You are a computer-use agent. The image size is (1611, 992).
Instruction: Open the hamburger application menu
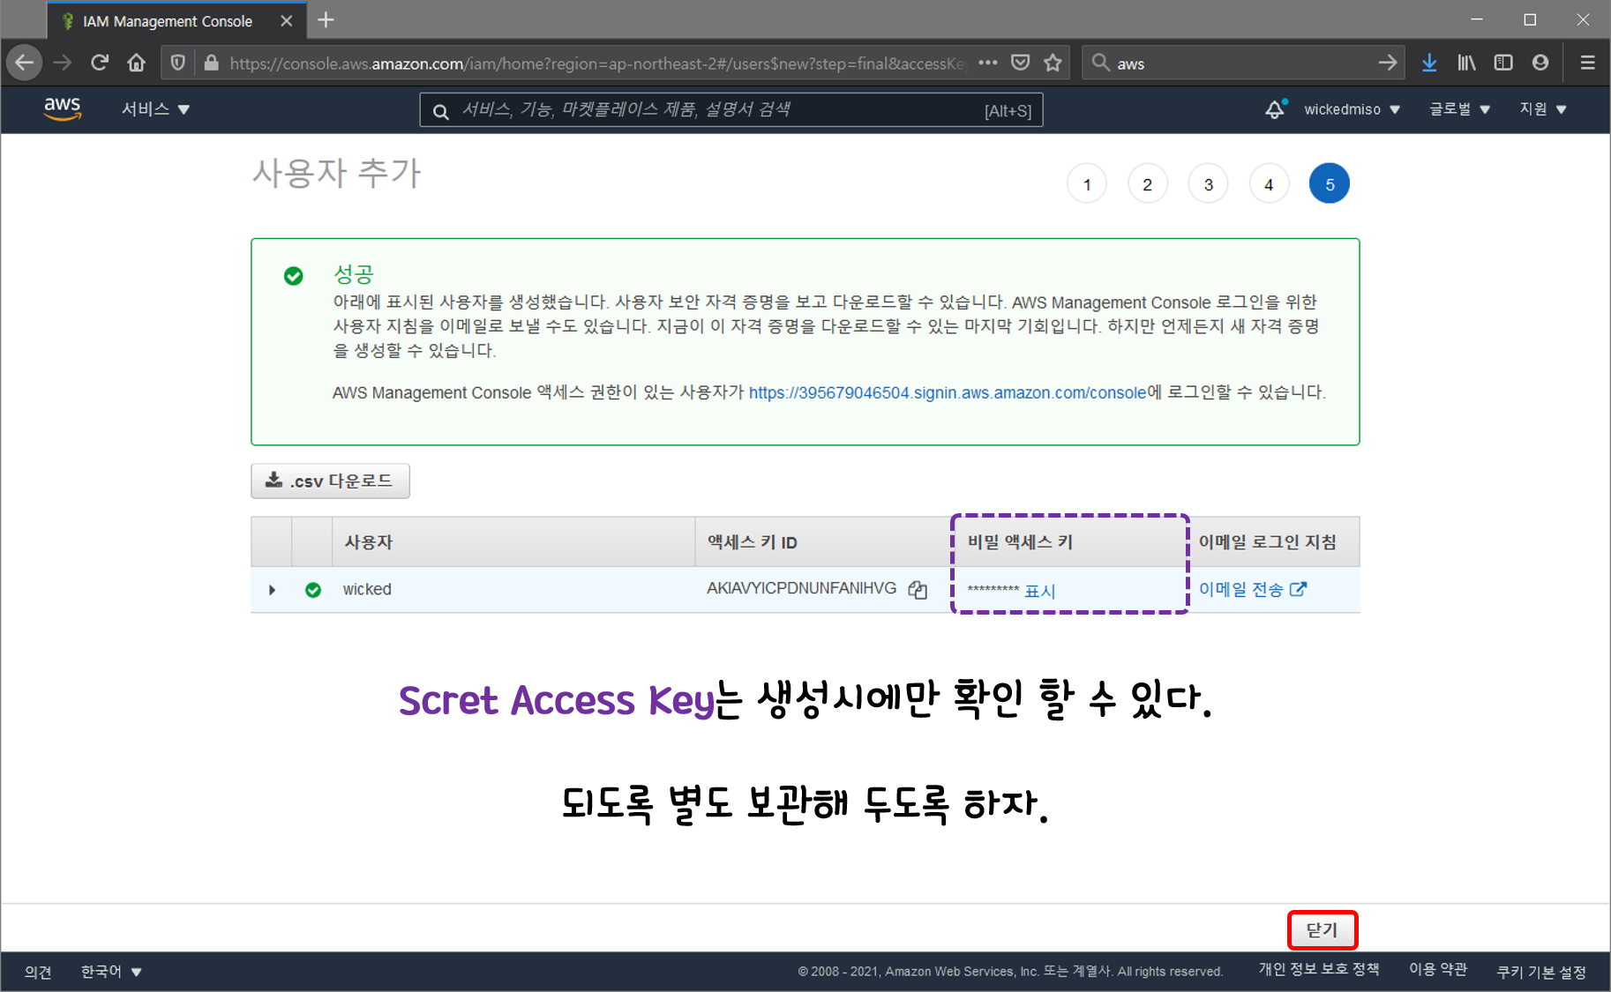(x=1587, y=63)
